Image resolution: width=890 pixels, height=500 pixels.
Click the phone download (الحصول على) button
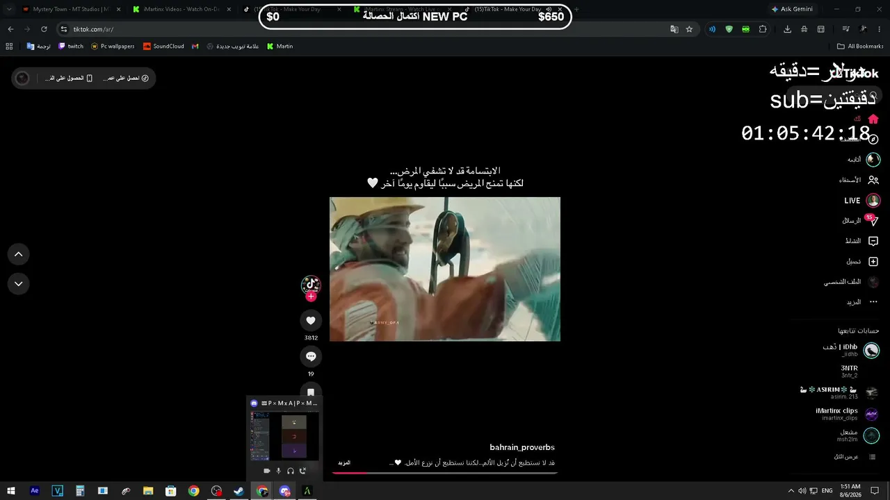(69, 78)
